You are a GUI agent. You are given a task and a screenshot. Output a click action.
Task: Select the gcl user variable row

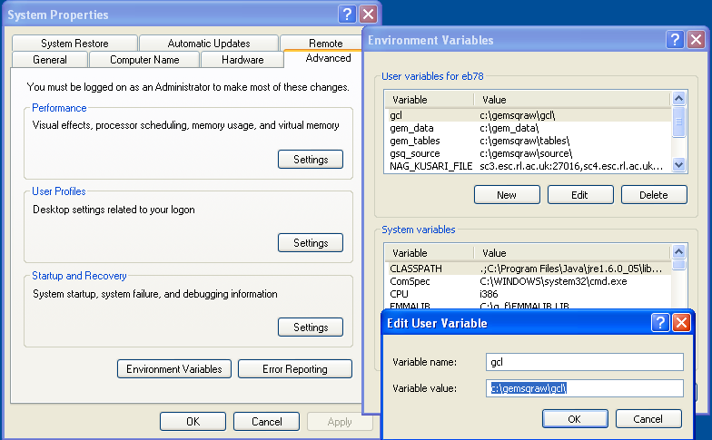[529, 115]
